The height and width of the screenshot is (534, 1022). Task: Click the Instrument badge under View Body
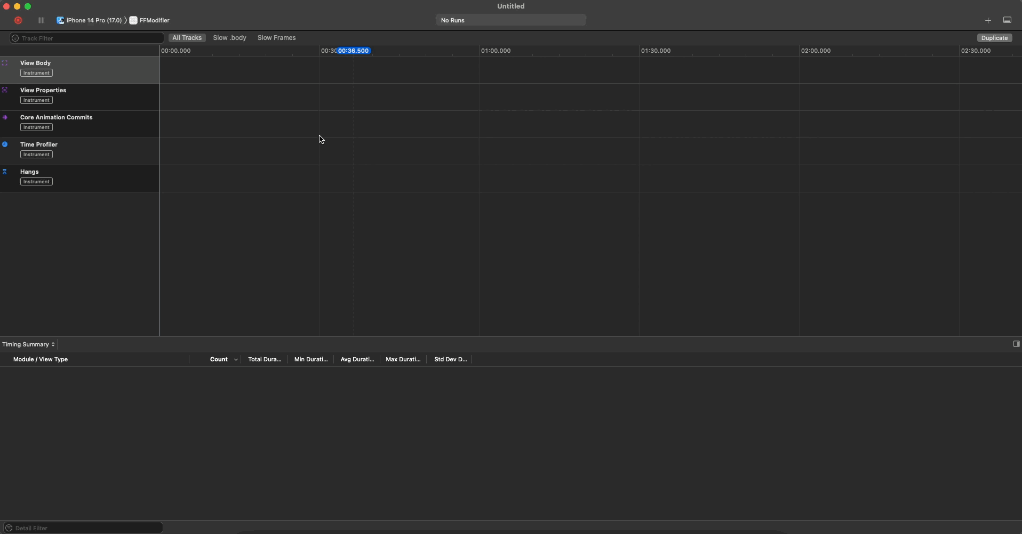tap(36, 73)
